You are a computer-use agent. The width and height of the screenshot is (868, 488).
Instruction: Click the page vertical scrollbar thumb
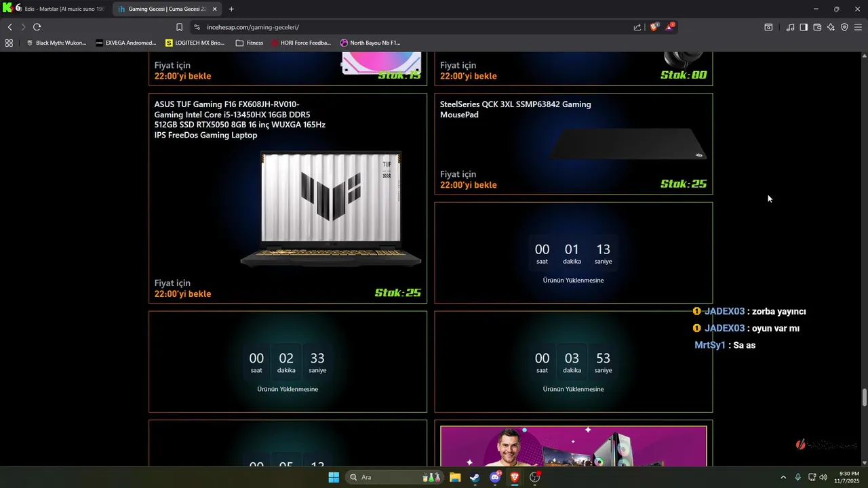pos(865,398)
